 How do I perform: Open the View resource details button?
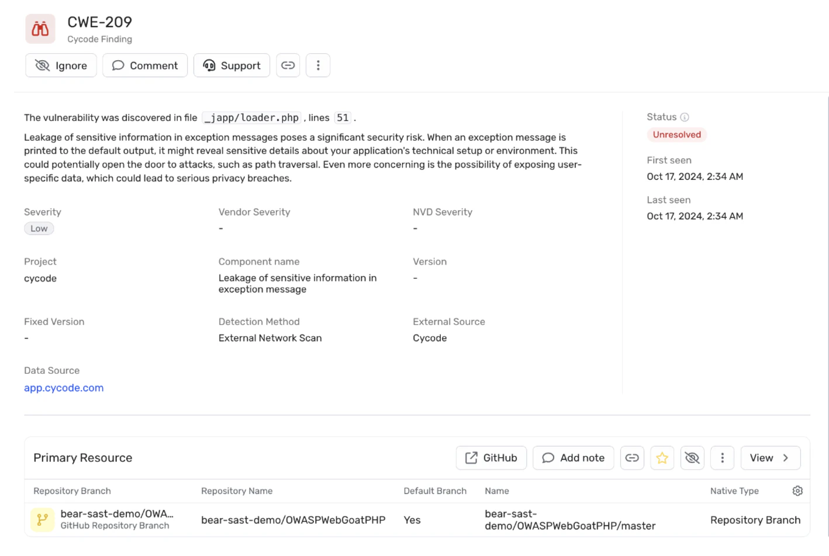(x=771, y=458)
